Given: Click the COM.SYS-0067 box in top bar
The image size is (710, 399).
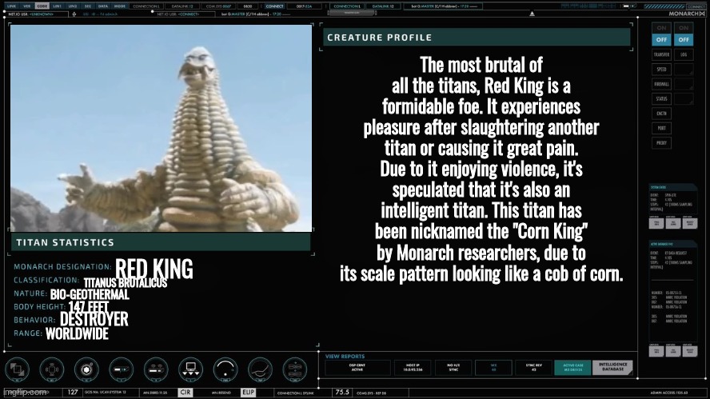Looking at the screenshot, I should pyautogui.click(x=218, y=6).
